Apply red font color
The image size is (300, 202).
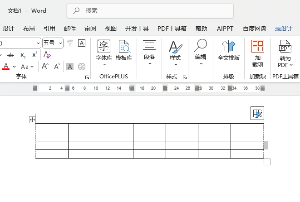6,67
